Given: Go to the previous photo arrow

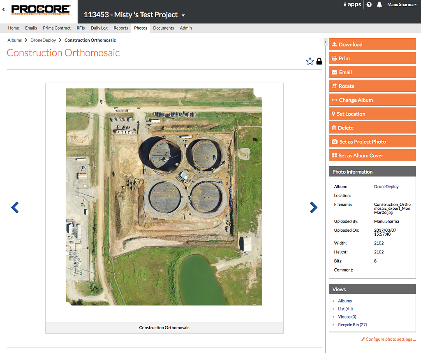Looking at the screenshot, I should (x=15, y=207).
